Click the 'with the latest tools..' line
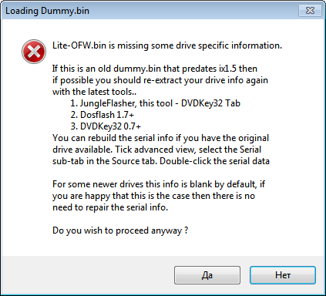Viewport: 326px width, 296px height. pos(94,92)
